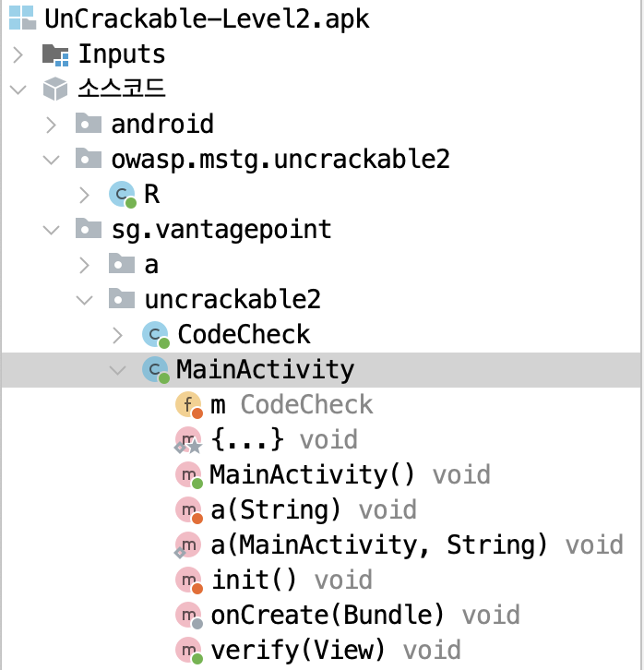Collapse the sg.vantagepoint package
This screenshot has width=644, height=670.
(52, 229)
